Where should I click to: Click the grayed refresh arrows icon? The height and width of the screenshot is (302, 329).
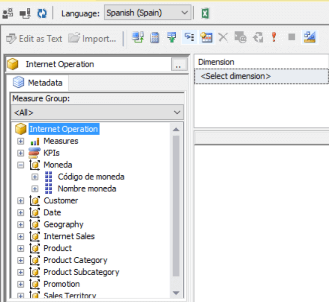pyautogui.click(x=258, y=37)
